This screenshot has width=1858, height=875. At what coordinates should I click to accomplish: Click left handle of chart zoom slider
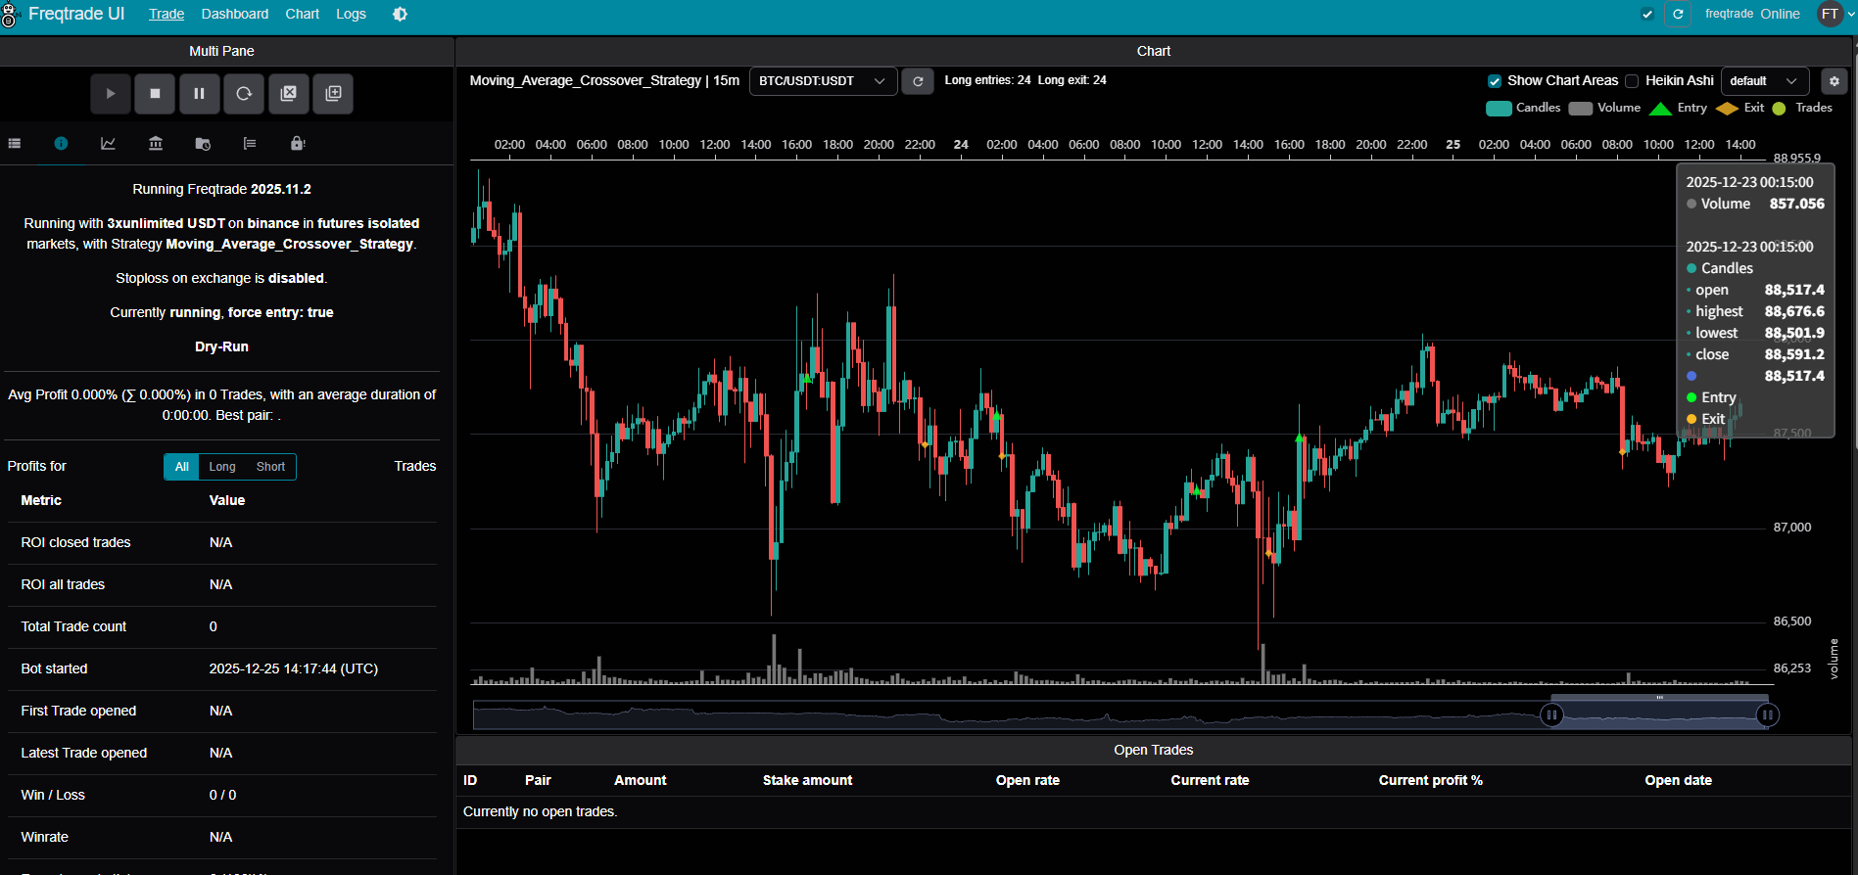[1551, 715]
